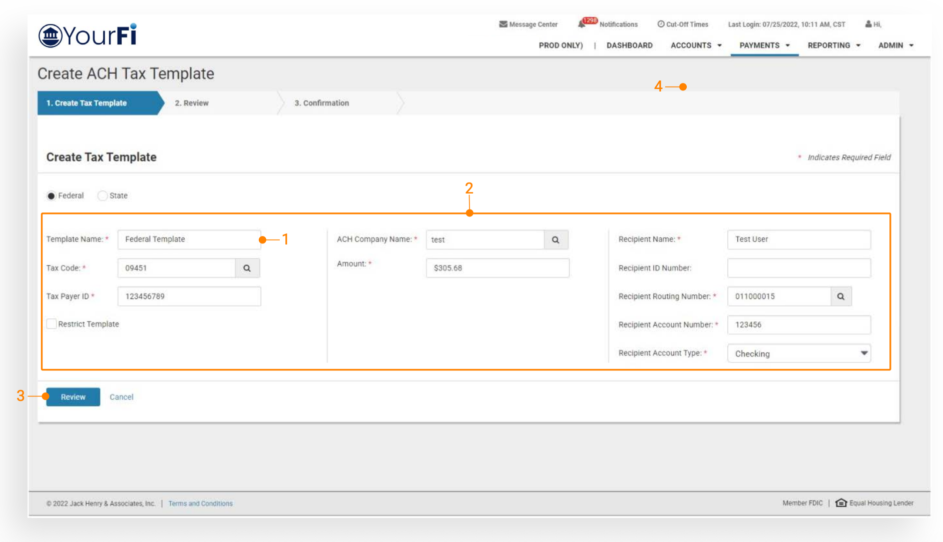Select the State radio button
The width and height of the screenshot is (943, 542).
tap(103, 196)
